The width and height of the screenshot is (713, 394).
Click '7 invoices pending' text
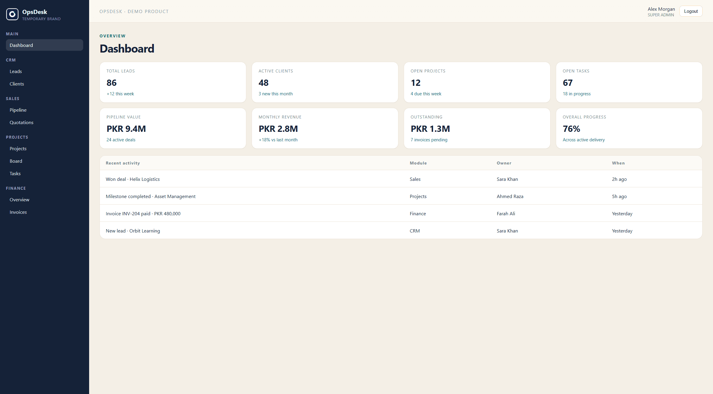coord(429,140)
